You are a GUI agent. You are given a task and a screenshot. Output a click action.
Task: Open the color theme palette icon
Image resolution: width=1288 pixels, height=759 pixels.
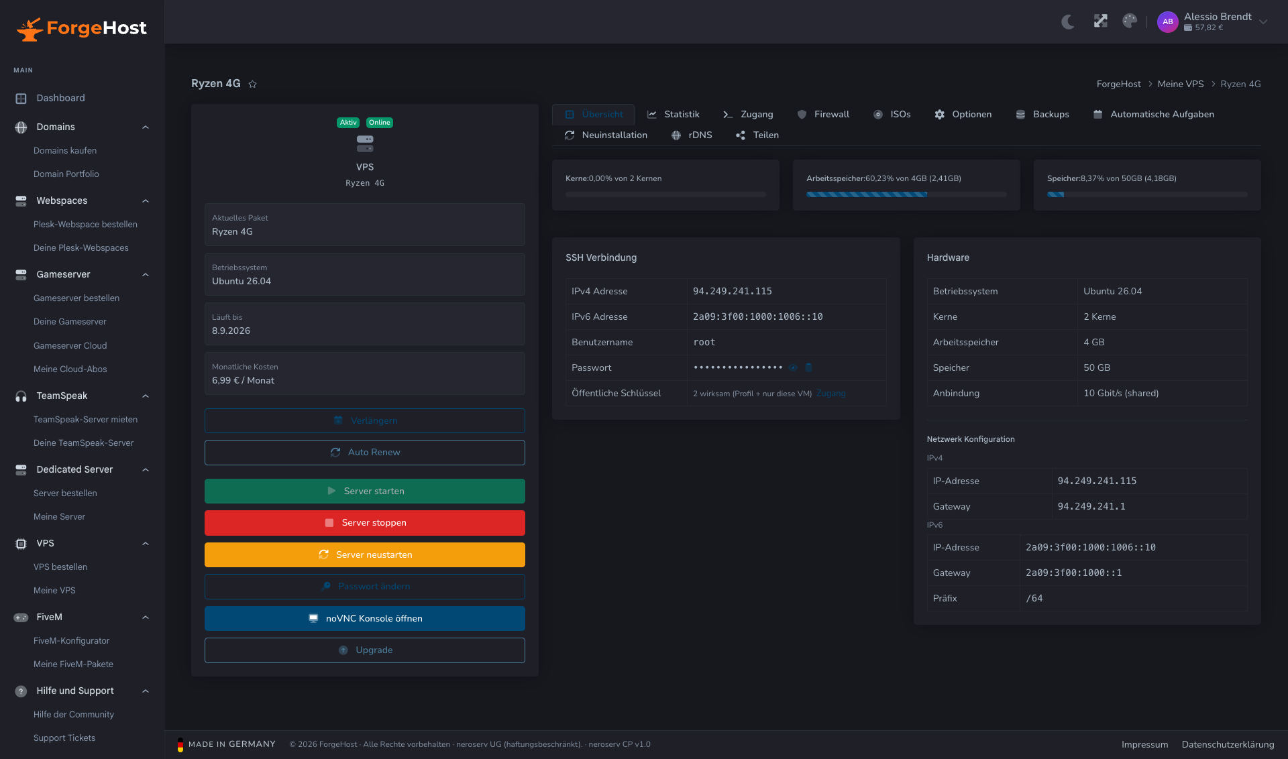coord(1130,21)
